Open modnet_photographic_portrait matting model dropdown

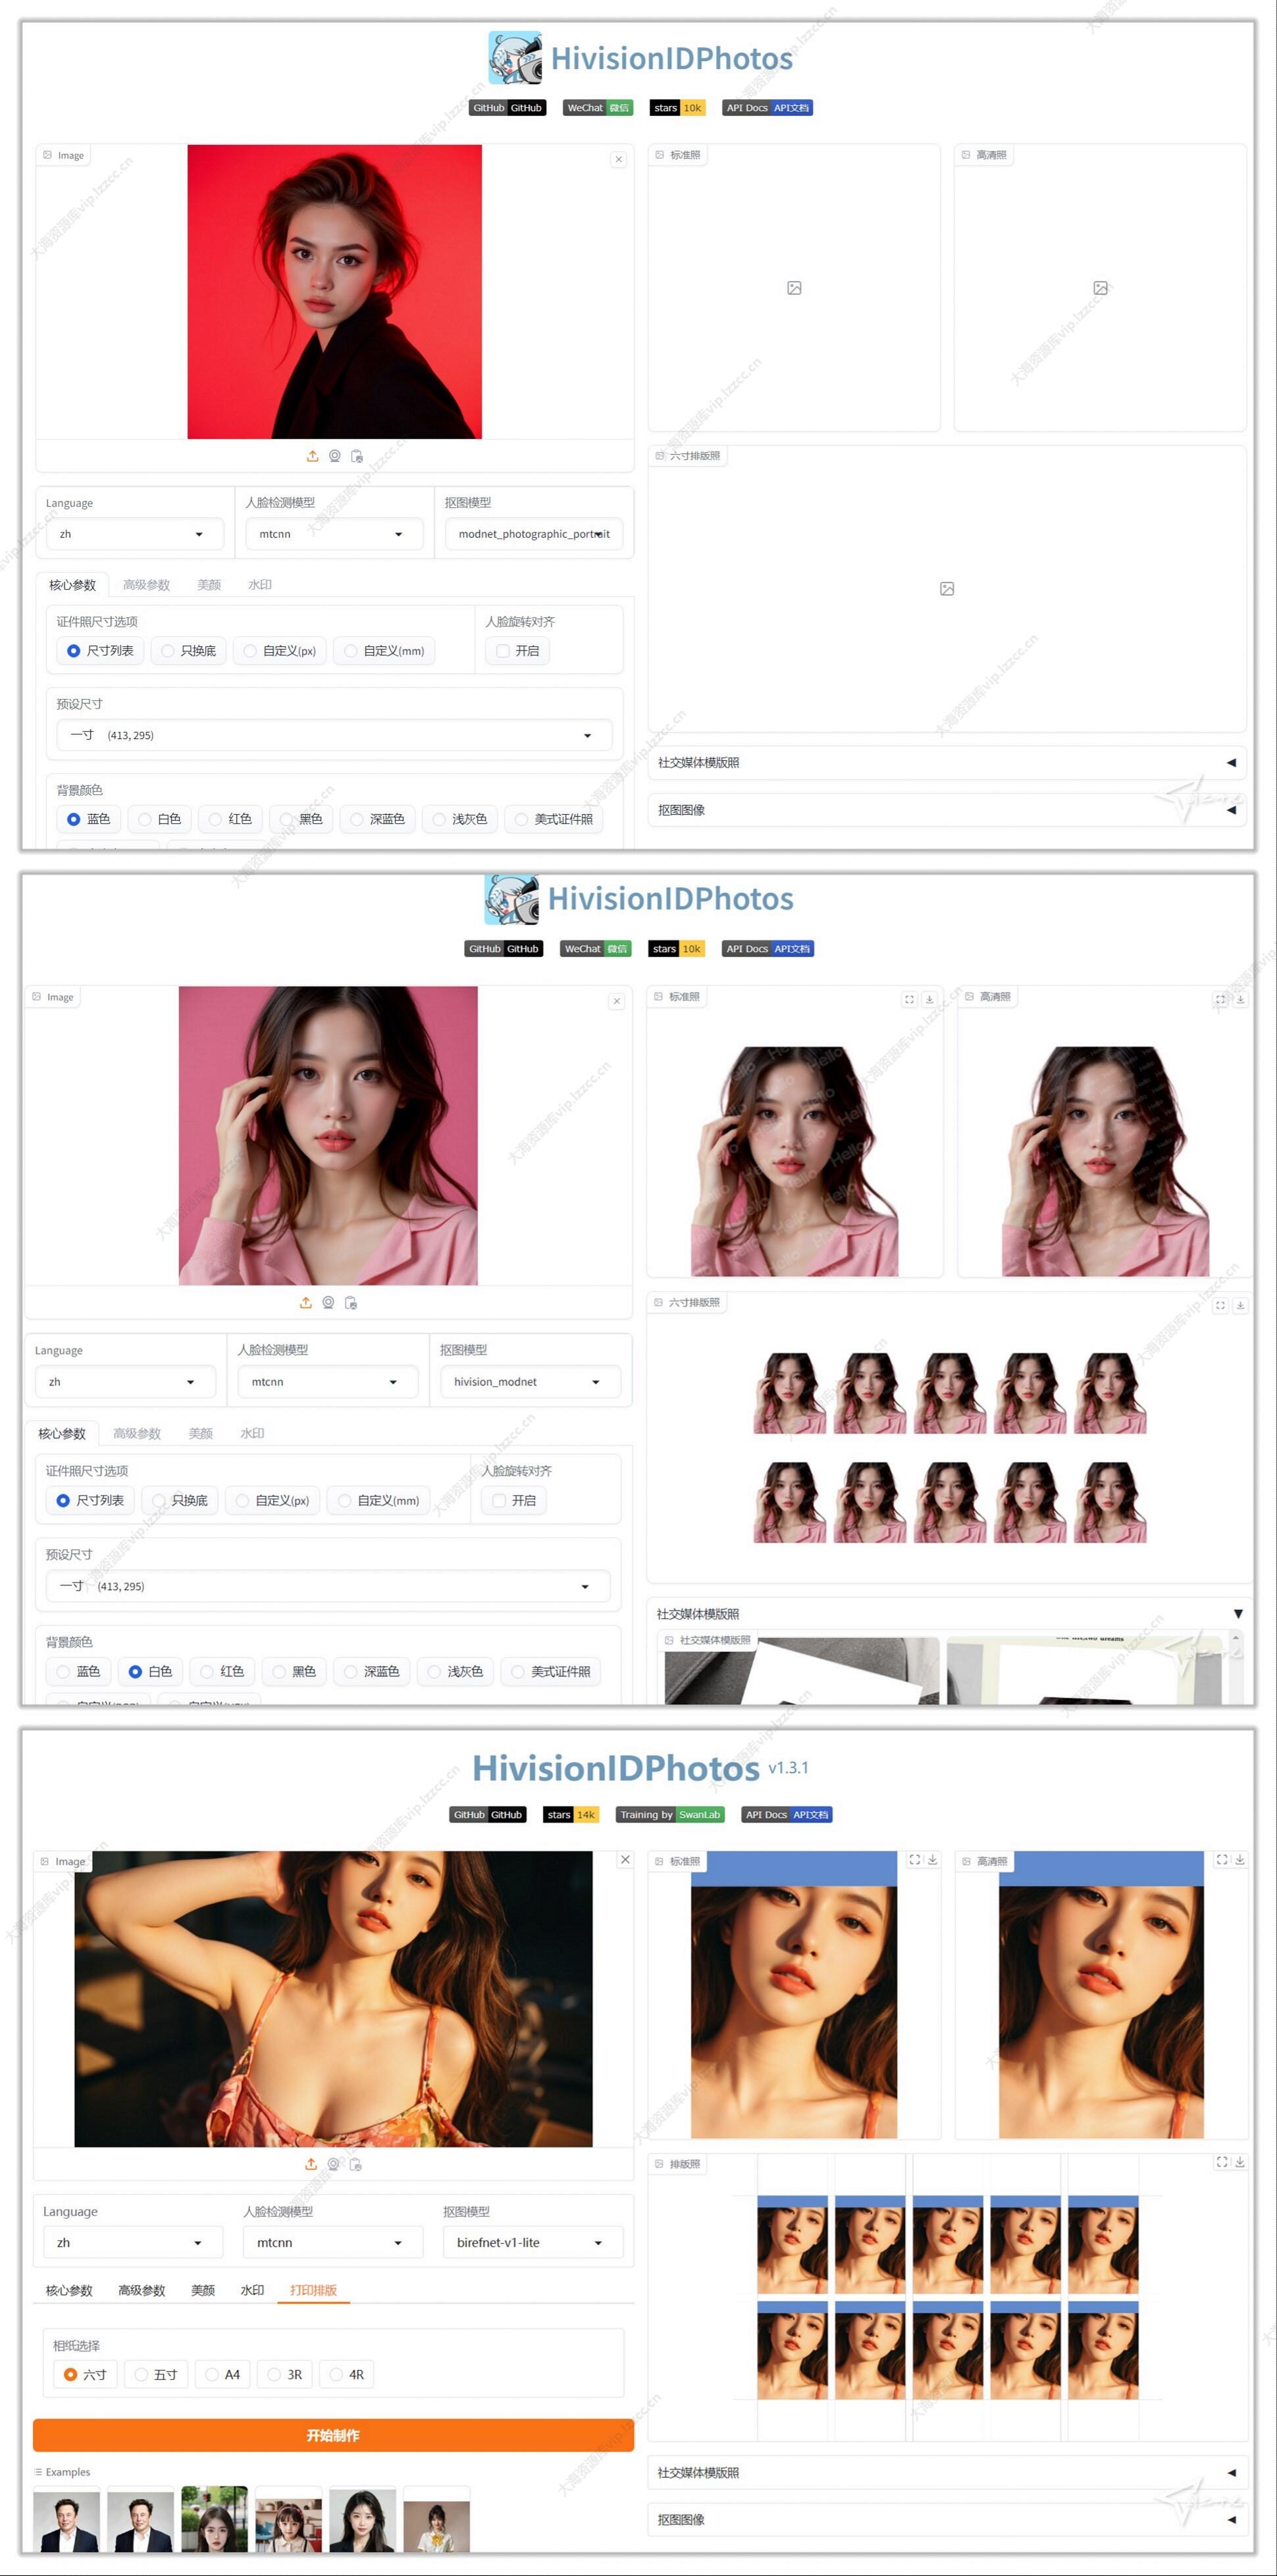(x=534, y=534)
